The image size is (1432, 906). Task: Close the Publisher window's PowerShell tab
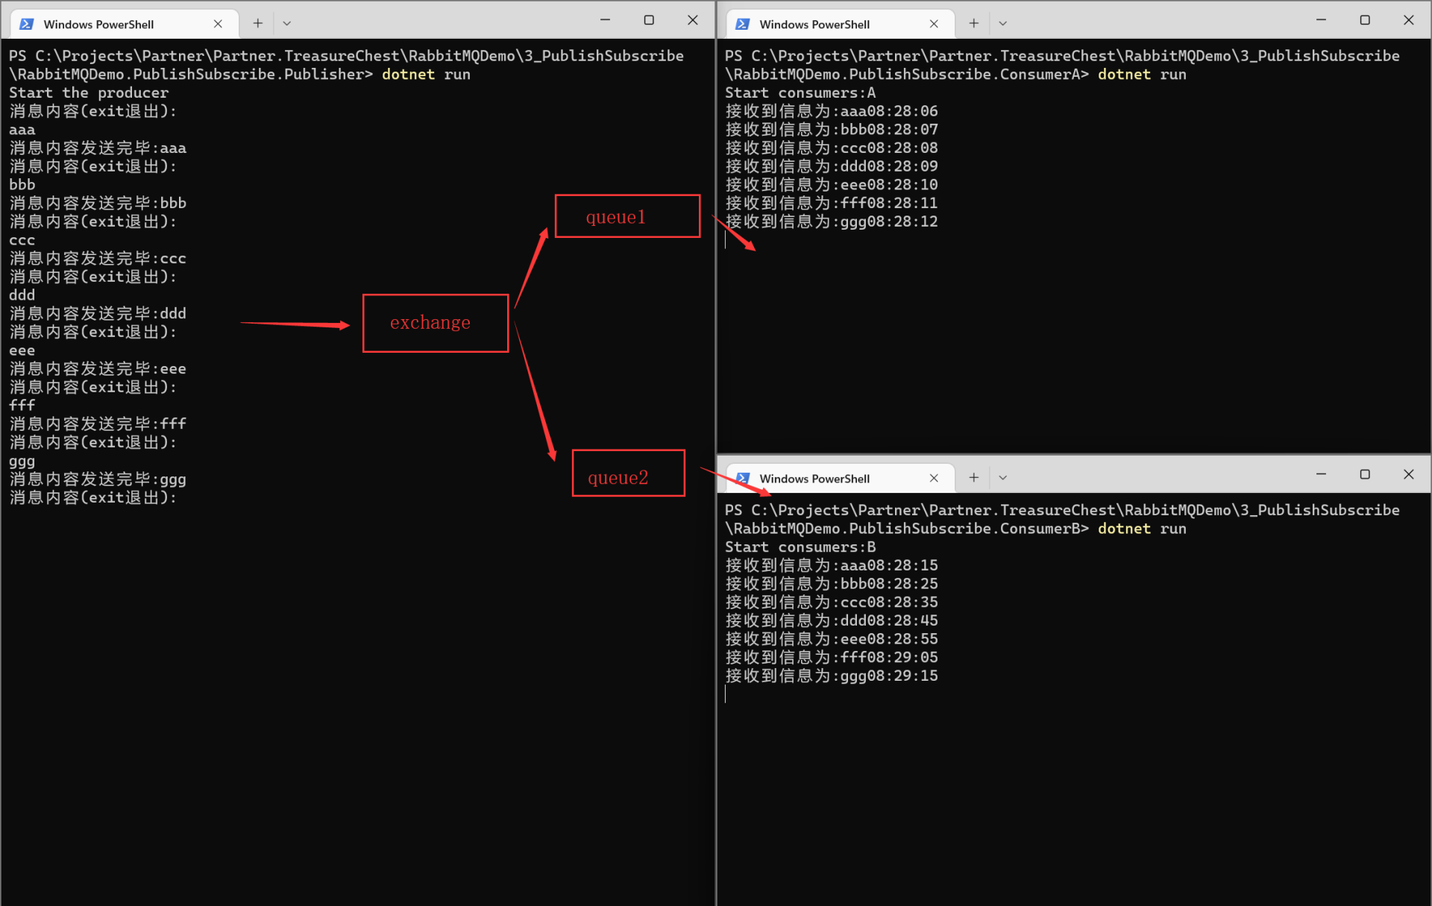click(x=218, y=24)
